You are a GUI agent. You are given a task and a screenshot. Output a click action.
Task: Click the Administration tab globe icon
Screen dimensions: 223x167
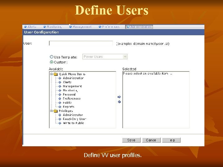pos(128,27)
